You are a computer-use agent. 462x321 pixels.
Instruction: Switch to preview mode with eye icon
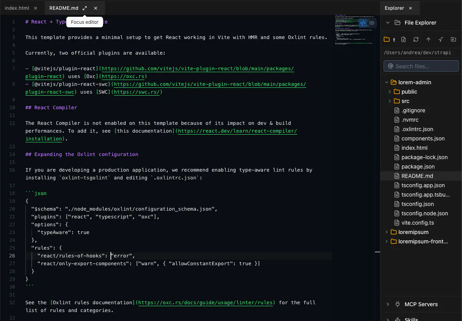coord(372,23)
